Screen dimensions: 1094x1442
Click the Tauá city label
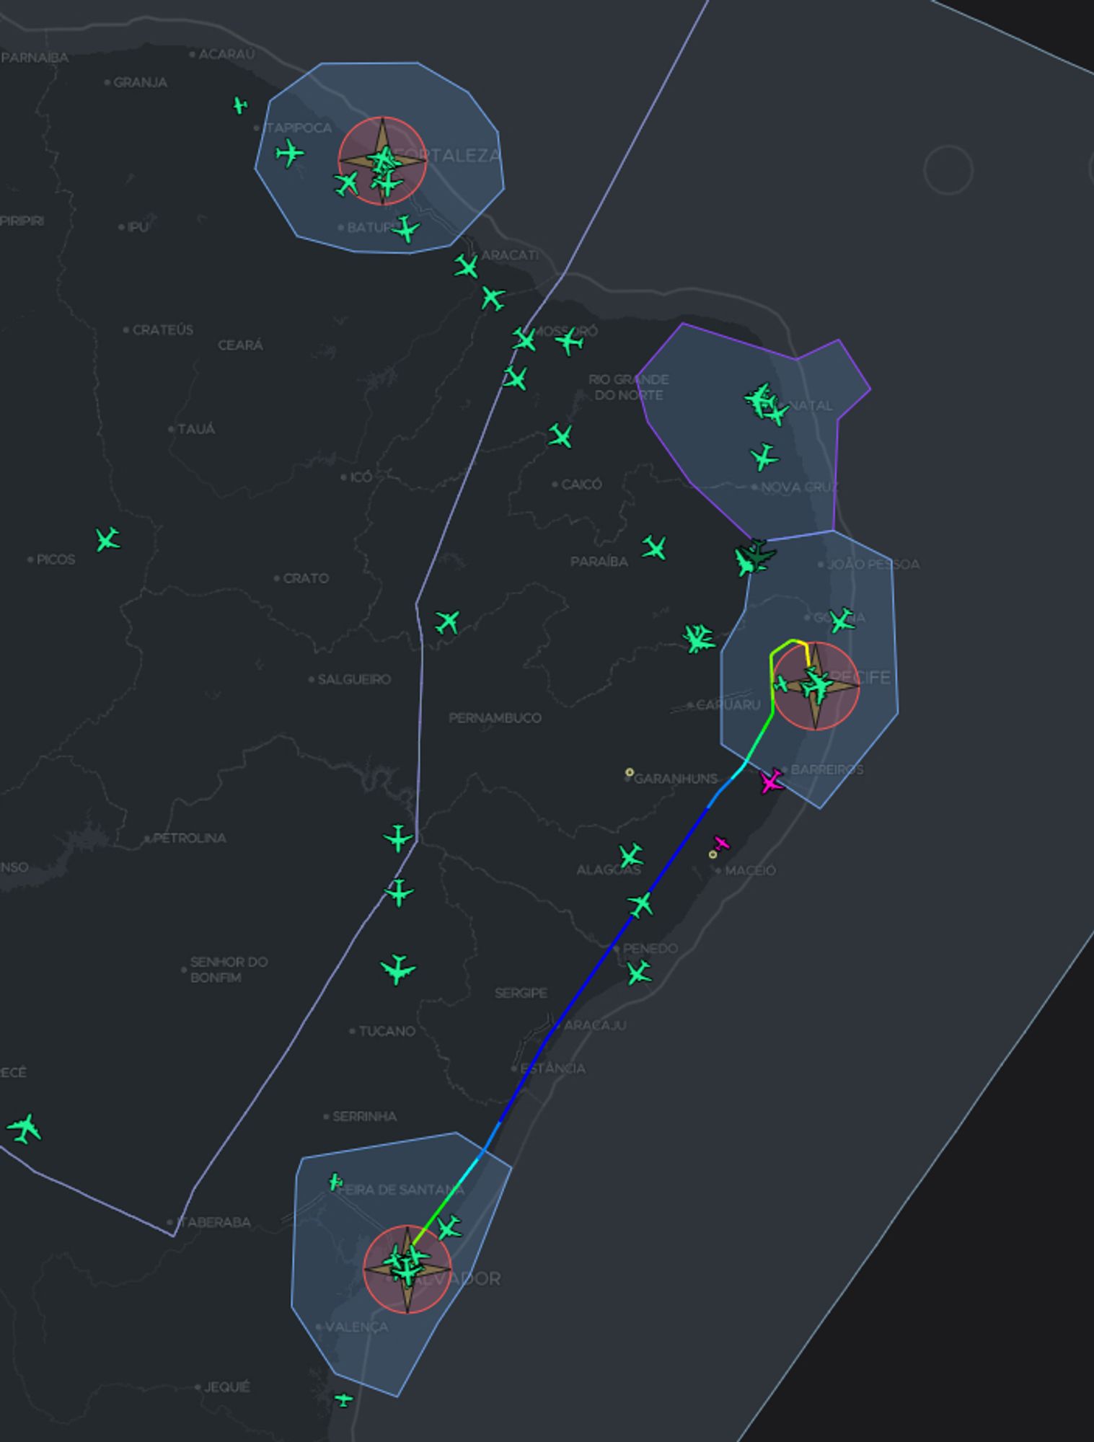195,429
